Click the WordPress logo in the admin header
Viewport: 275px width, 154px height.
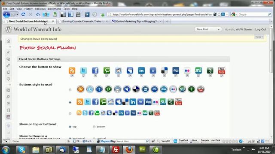9,30
